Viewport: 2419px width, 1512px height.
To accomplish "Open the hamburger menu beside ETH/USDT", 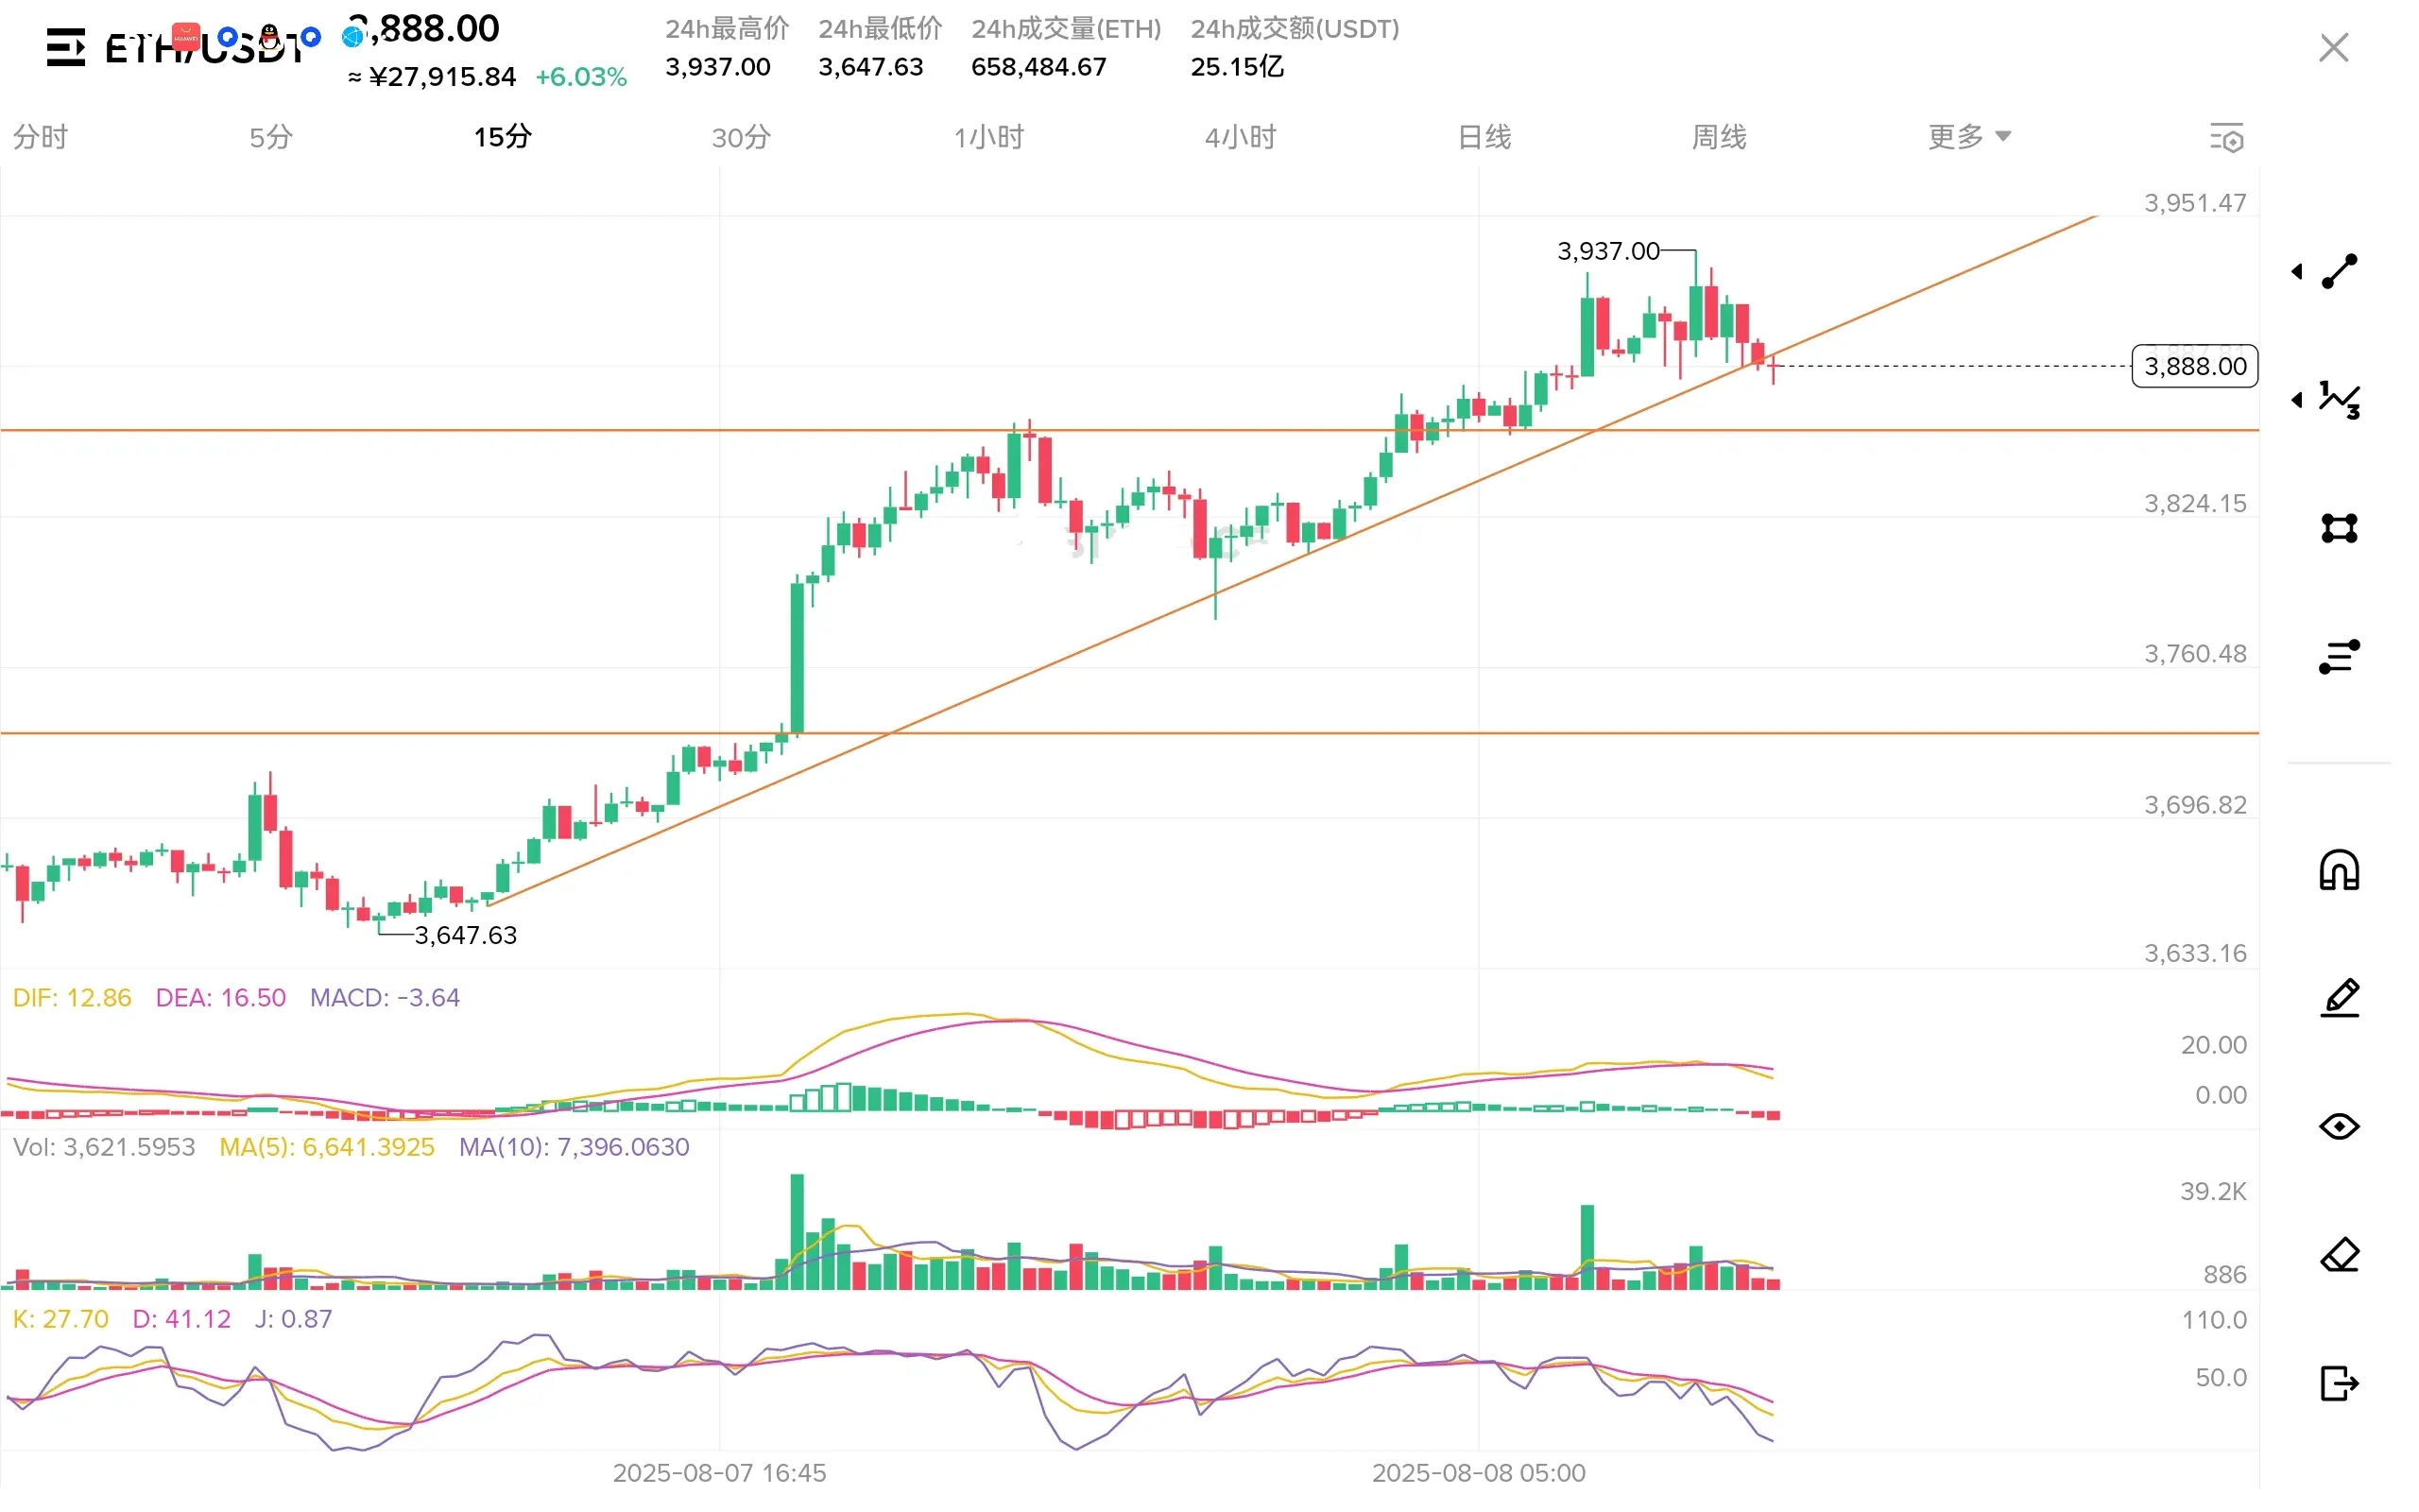I will 66,47.
